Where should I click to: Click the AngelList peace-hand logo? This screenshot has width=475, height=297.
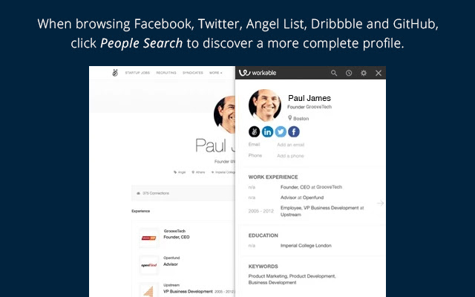tap(115, 73)
